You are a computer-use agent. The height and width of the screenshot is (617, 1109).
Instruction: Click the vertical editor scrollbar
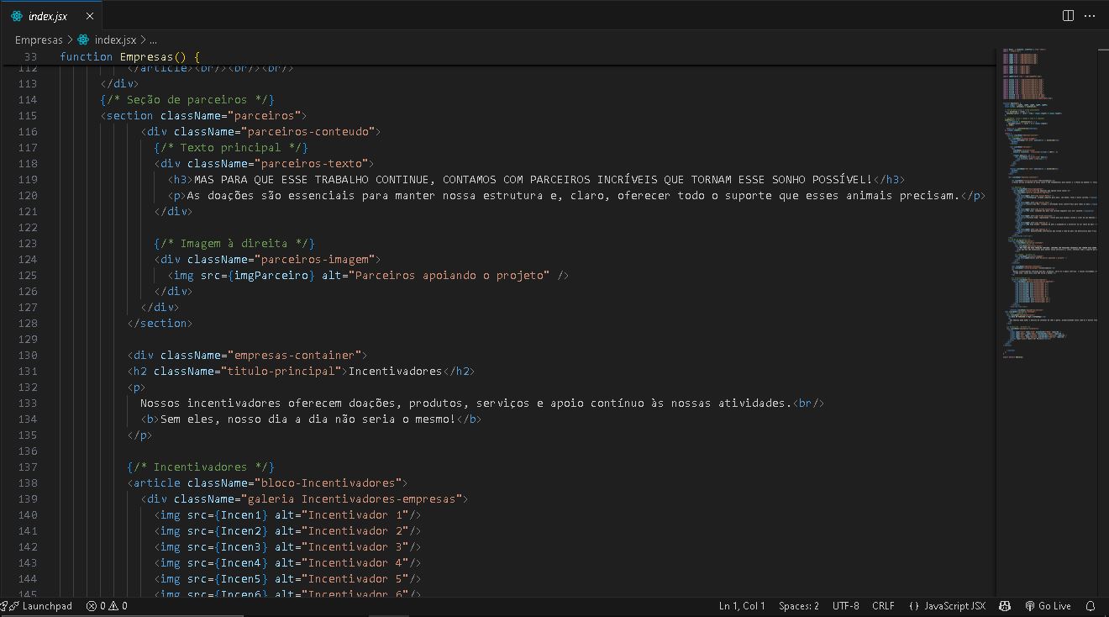(x=1104, y=322)
